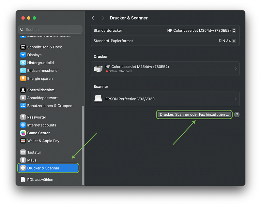Click the Energie sparen lightbulb icon
Screen dimensions: 261x207
coord(23,79)
